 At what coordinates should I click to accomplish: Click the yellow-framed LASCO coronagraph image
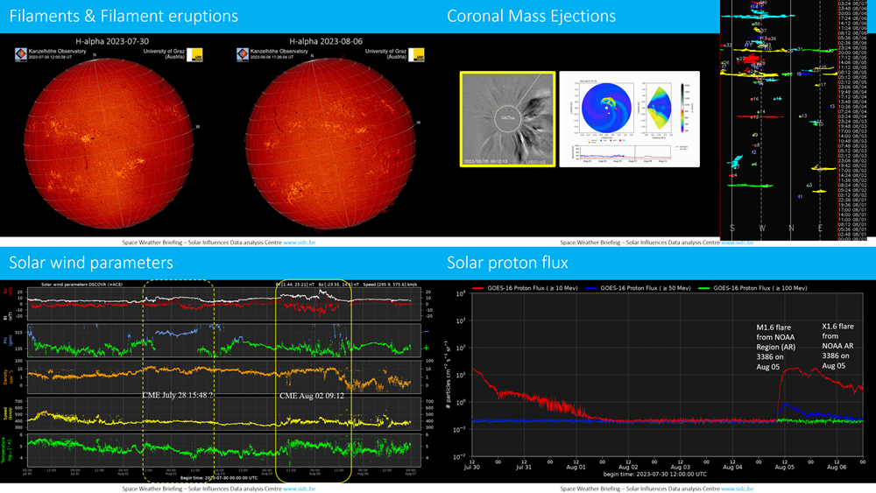click(x=506, y=119)
